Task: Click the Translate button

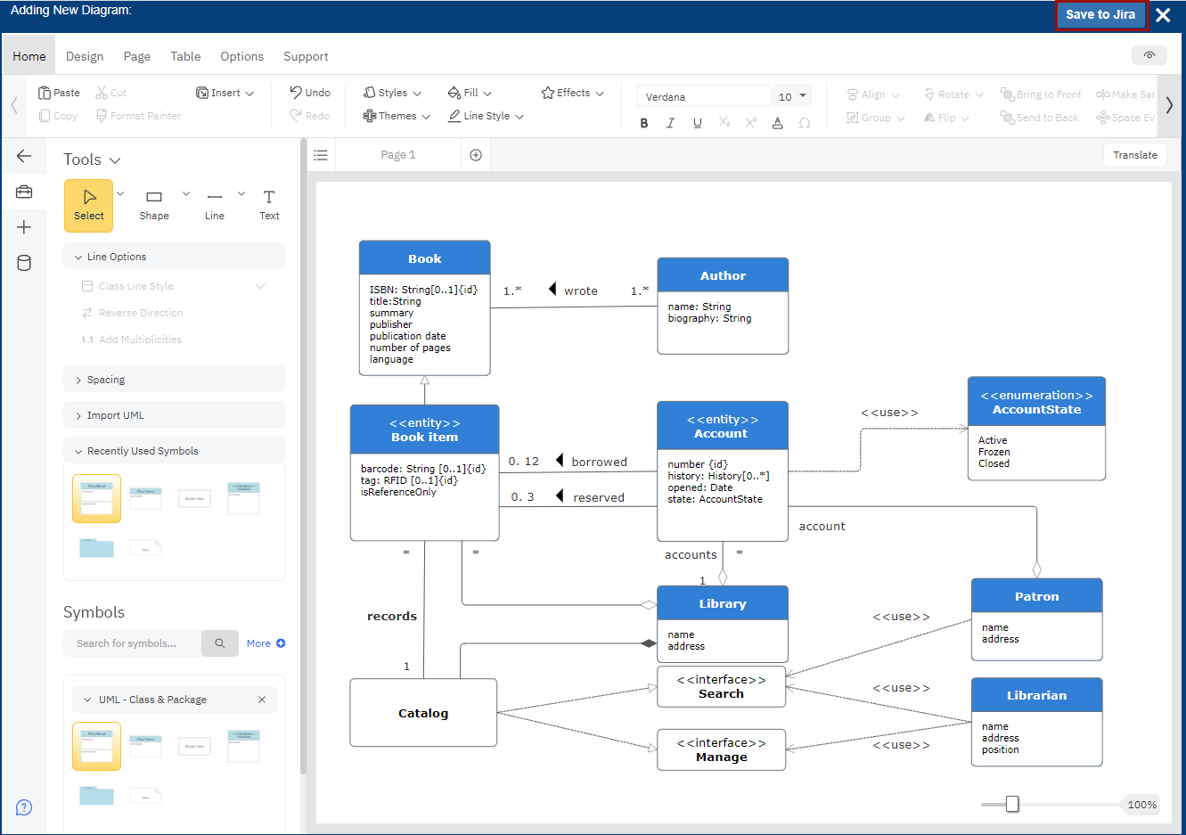Action: tap(1134, 154)
